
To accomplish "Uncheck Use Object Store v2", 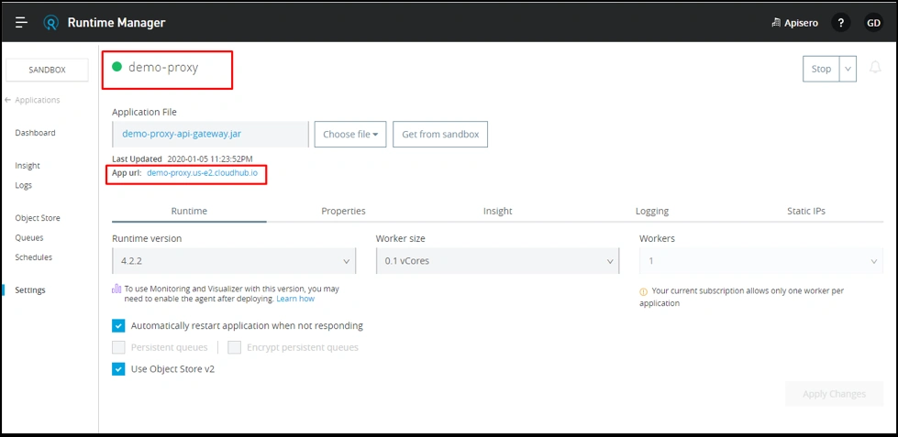I will click(118, 369).
